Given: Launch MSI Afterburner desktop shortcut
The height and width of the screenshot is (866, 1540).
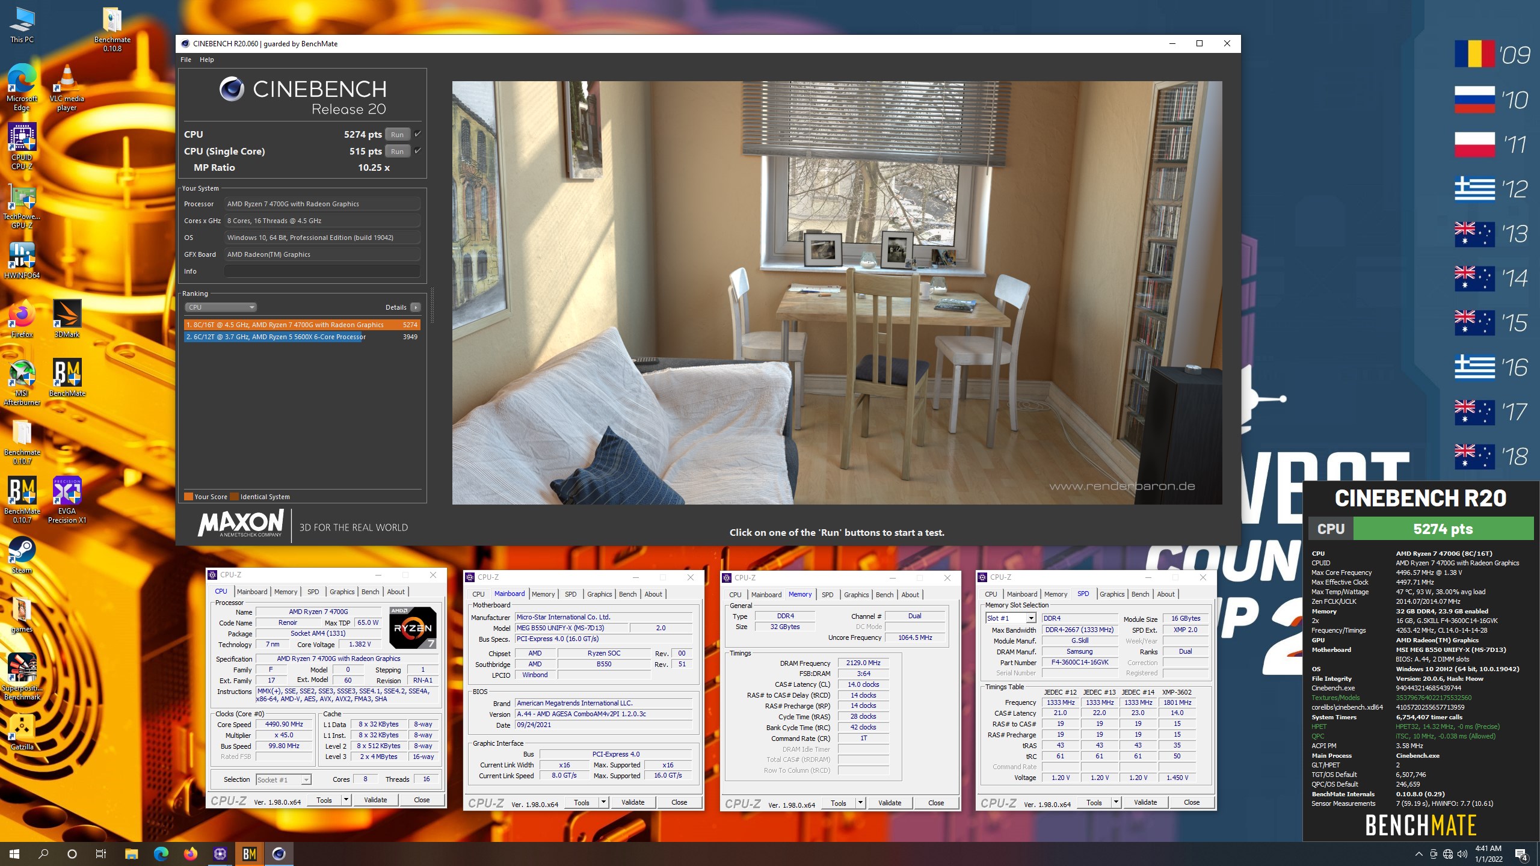Looking at the screenshot, I should tap(22, 382).
